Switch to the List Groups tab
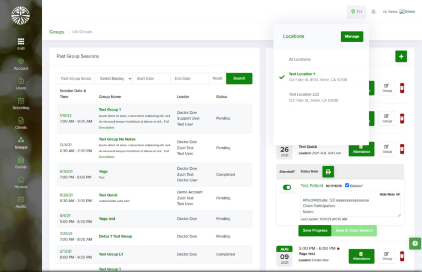The height and width of the screenshot is (272, 422). click(82, 32)
